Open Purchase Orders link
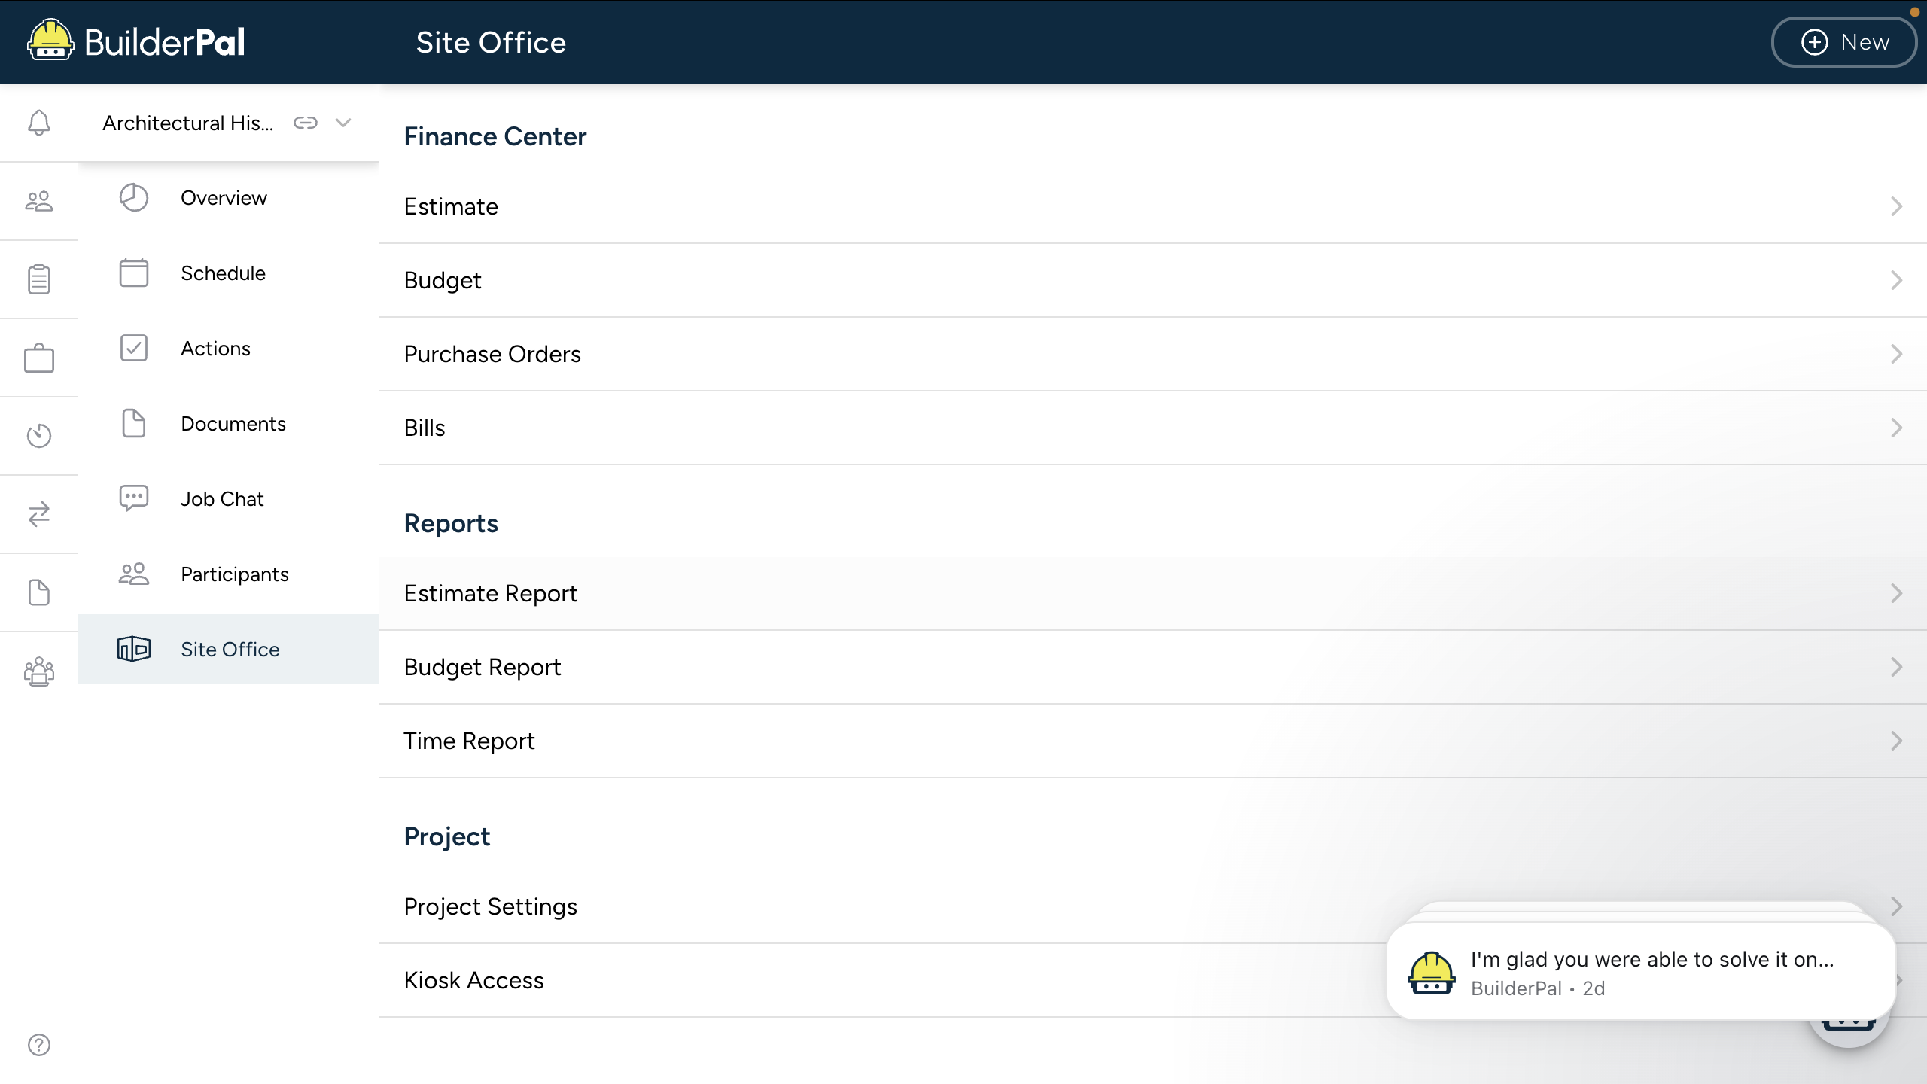The image size is (1927, 1084). (492, 354)
